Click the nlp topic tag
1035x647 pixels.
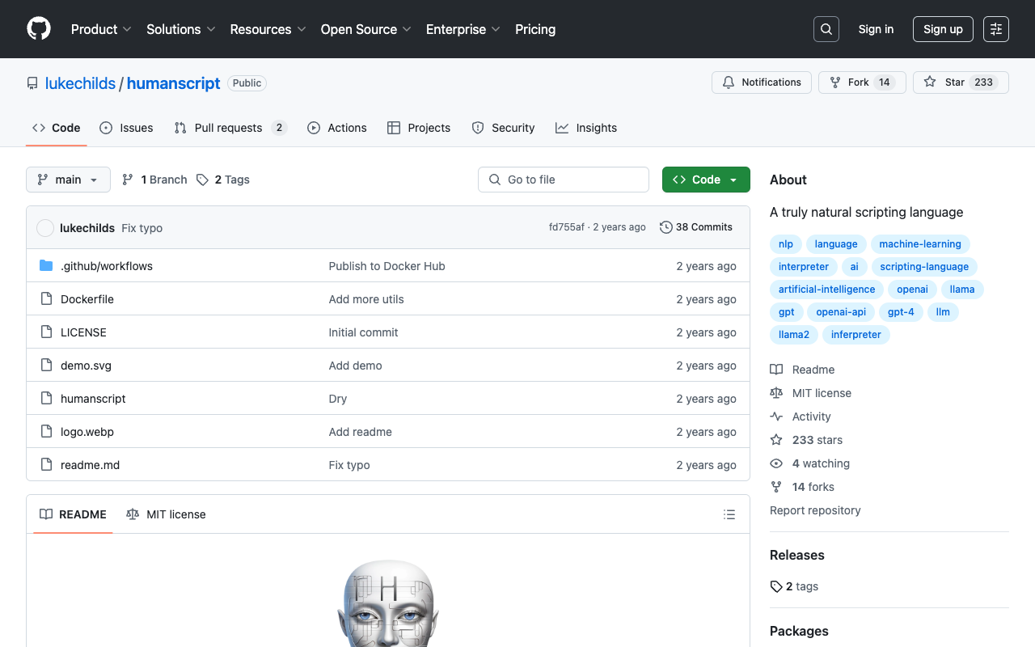pos(786,244)
